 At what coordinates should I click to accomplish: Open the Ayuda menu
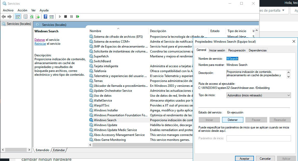coord(44,10)
